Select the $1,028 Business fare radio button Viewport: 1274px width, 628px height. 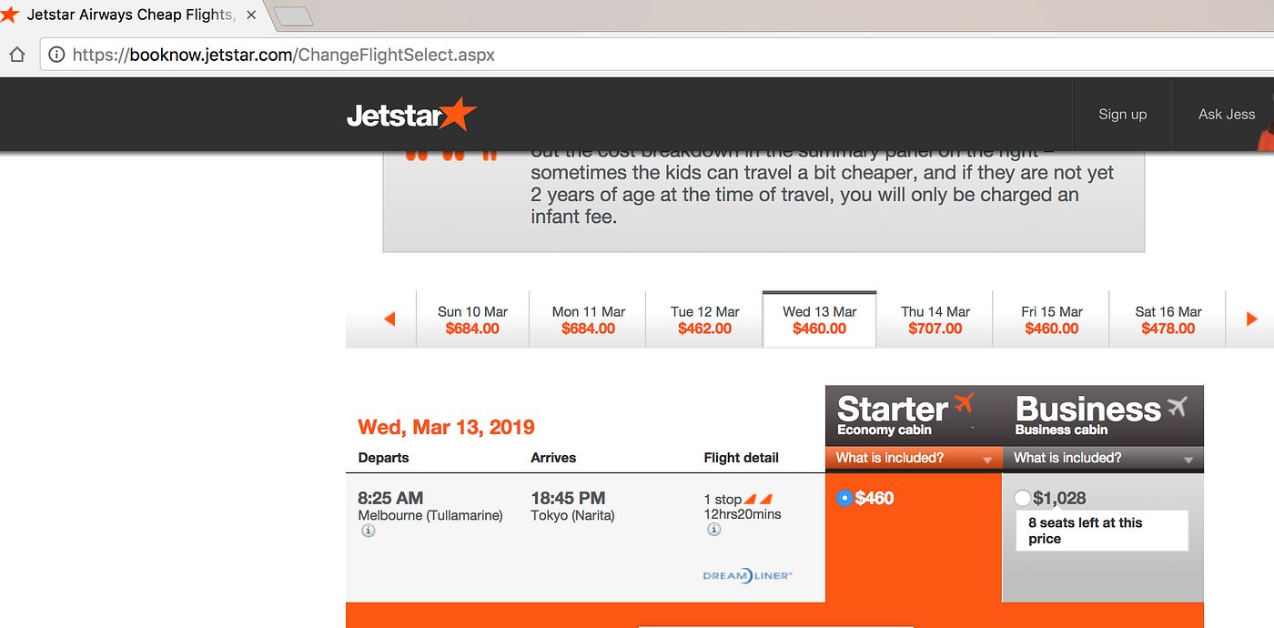pos(1022,498)
